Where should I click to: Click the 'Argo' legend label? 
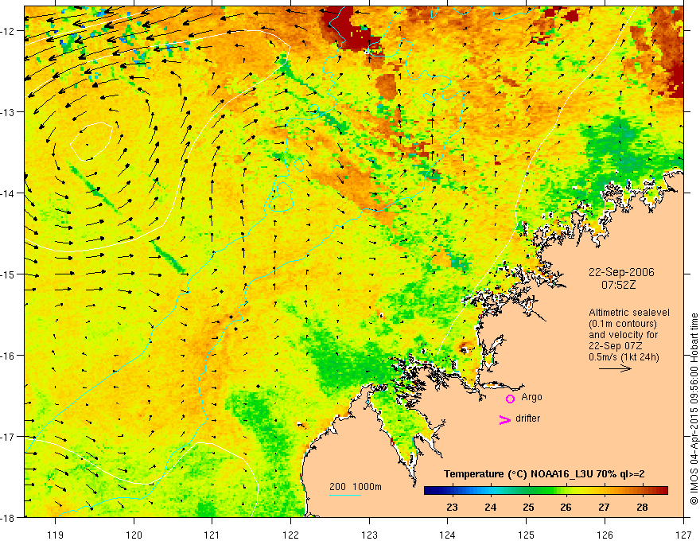(x=531, y=397)
